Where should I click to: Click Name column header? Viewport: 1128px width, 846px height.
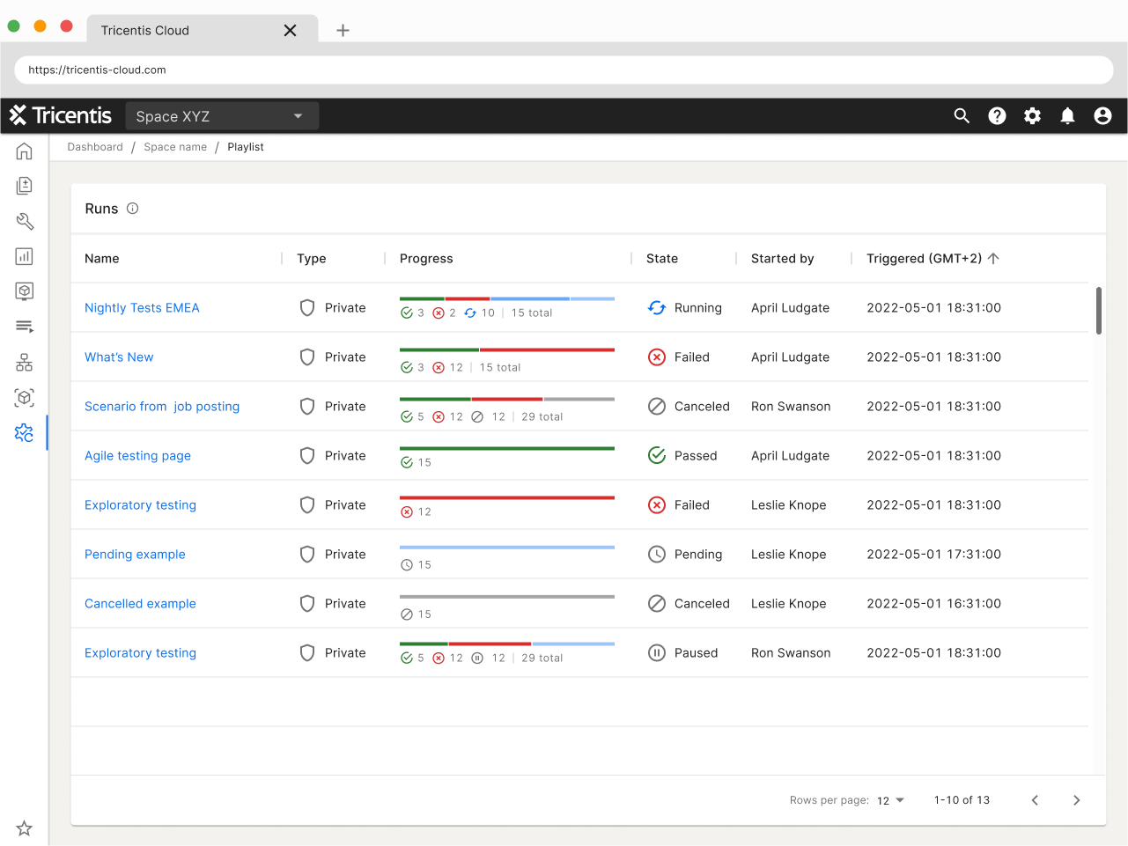tap(102, 258)
